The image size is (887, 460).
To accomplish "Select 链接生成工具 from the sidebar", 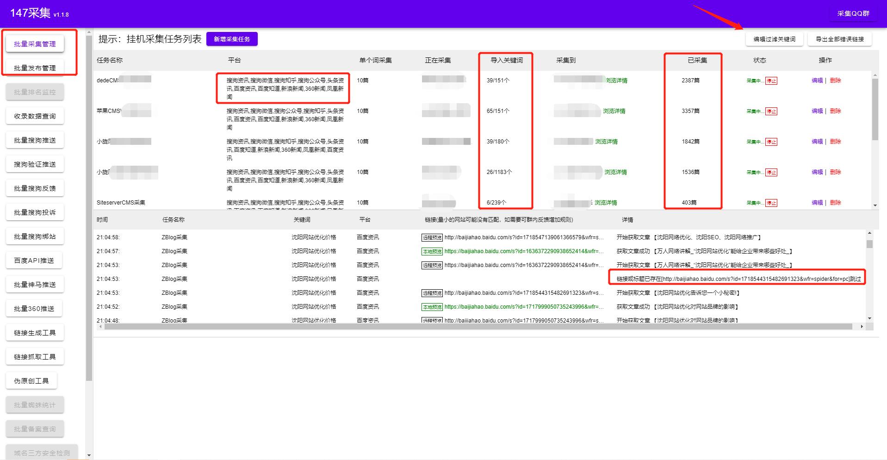I will pyautogui.click(x=34, y=332).
